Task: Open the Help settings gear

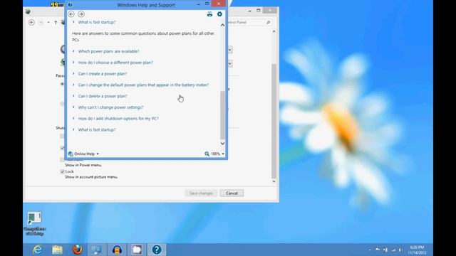Action: click(219, 14)
